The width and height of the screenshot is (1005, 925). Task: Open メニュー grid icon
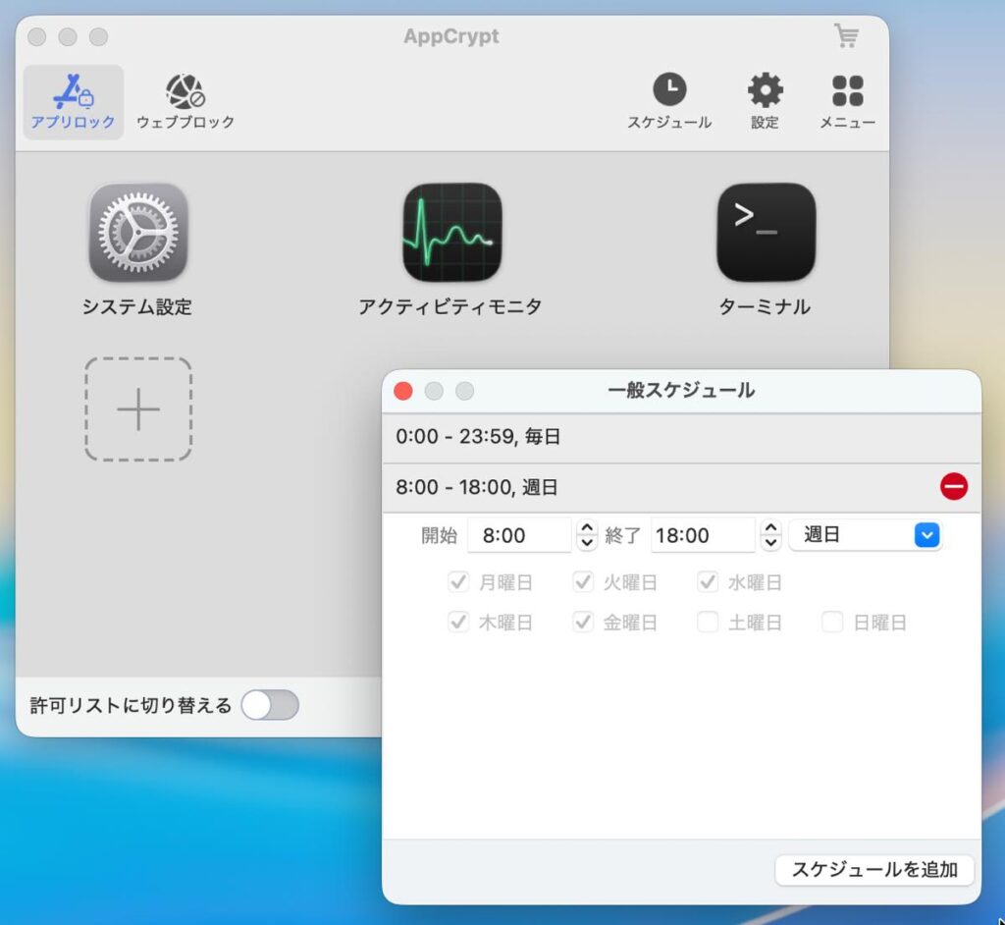coord(847,102)
